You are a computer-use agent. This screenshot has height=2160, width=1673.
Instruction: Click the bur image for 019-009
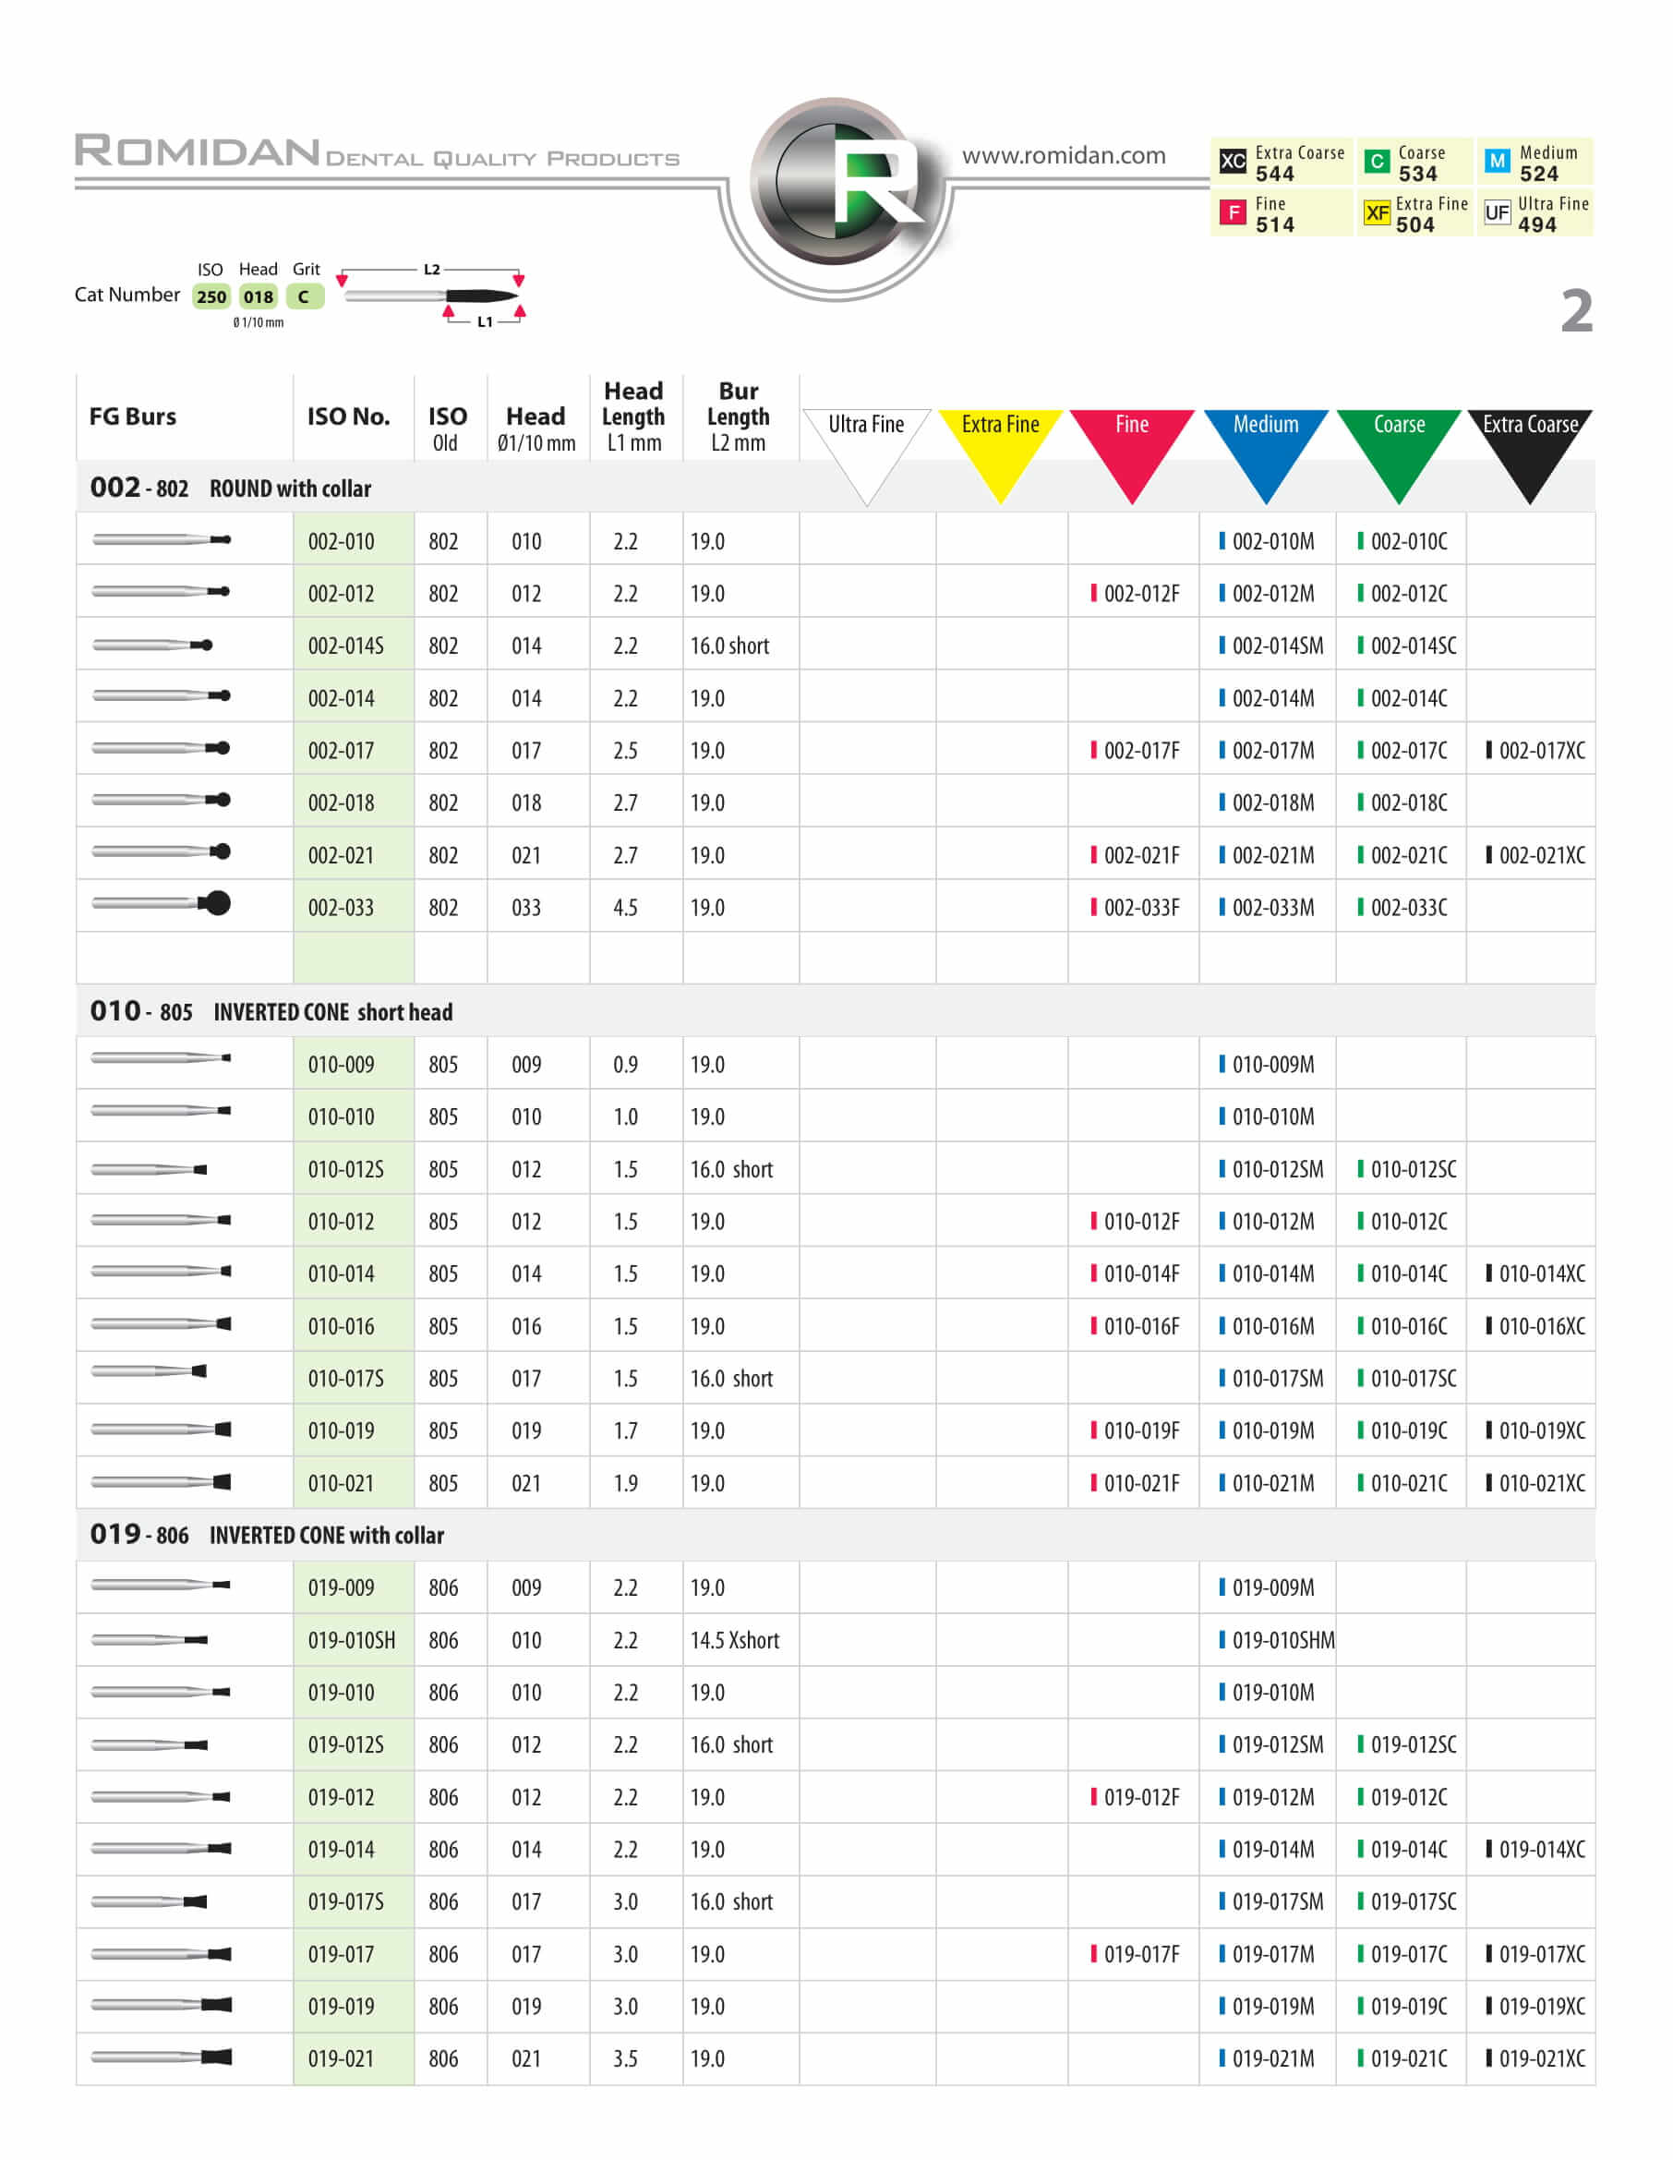[162, 1585]
